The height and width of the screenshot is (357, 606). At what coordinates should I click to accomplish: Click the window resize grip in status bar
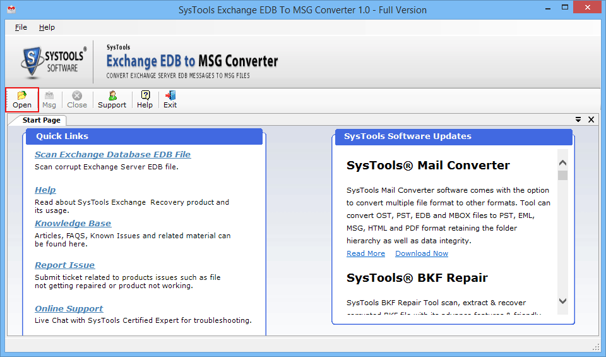click(595, 346)
